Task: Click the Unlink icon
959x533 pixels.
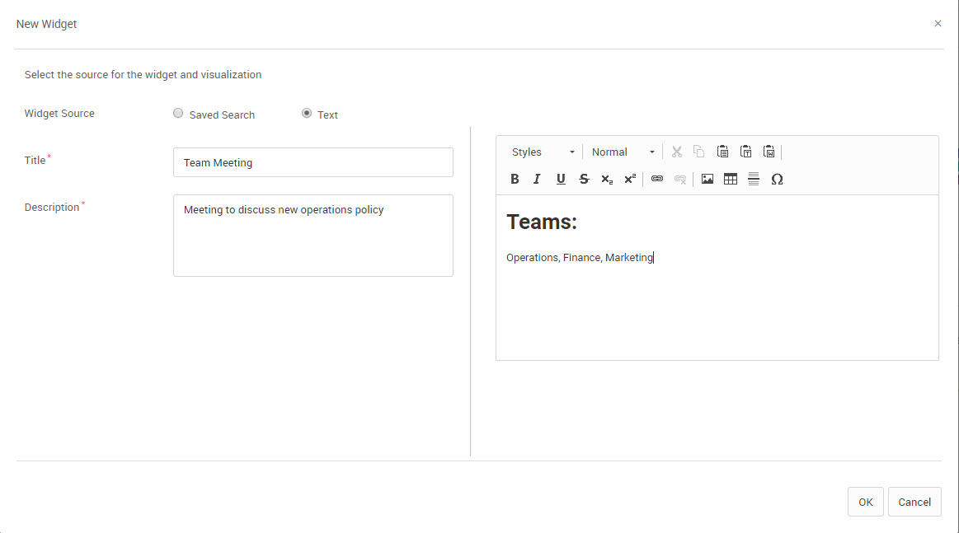Action: (x=680, y=179)
